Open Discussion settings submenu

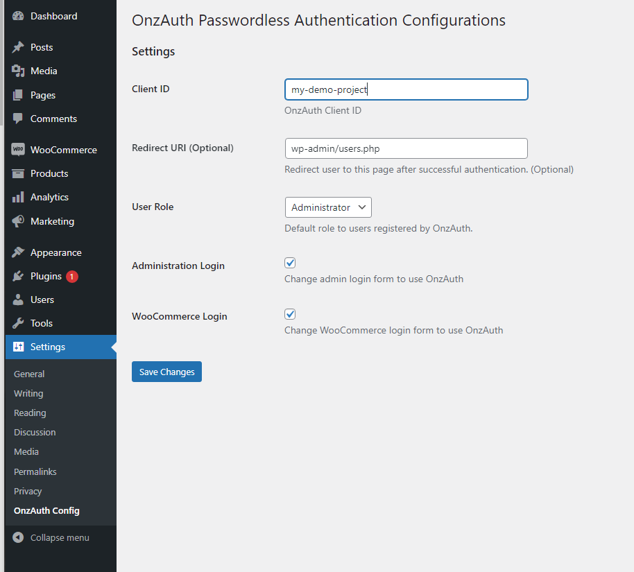(x=35, y=432)
